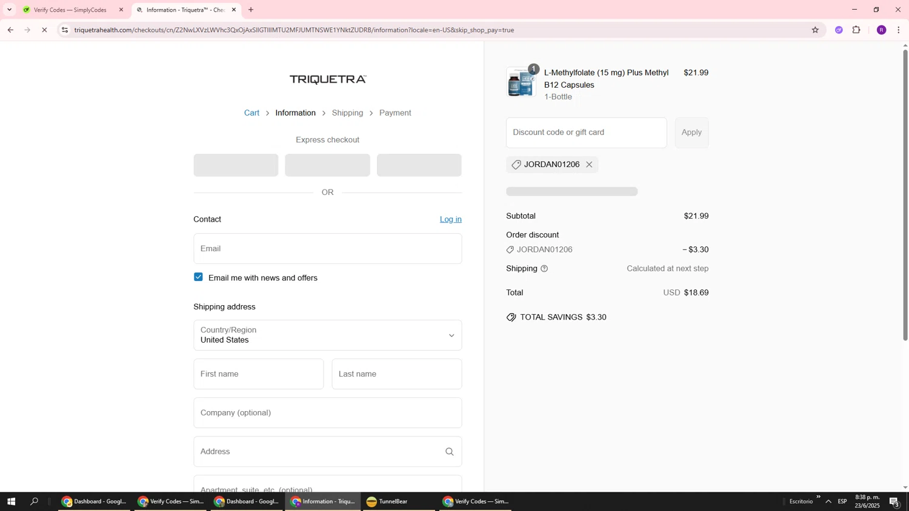Open taskbar Escritorio toolbar chevron
The height and width of the screenshot is (511, 909).
coord(818,497)
